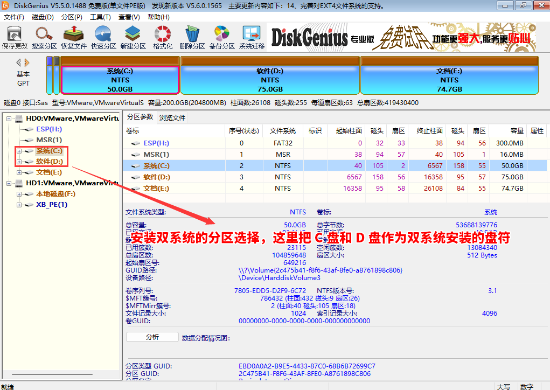Click the drive icon beside MSR(1) in table
Image resolution: width=550 pixels, height=390 pixels.
136,154
